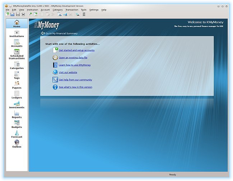
Task: Open the Accounts view
Action: [17, 43]
